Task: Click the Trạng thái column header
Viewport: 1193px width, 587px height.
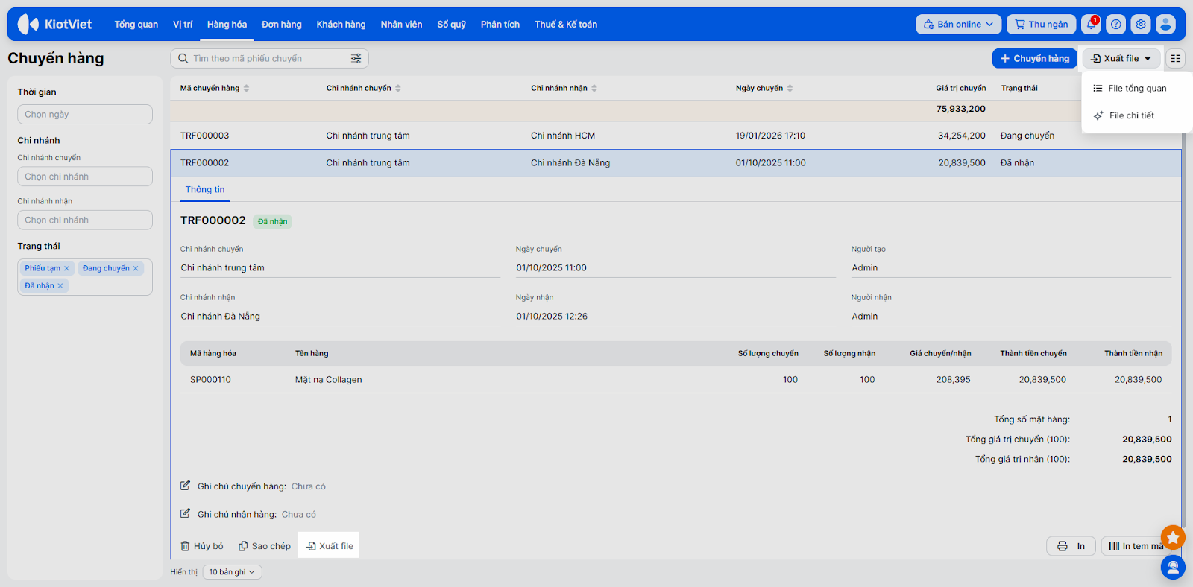Action: coord(1019,89)
